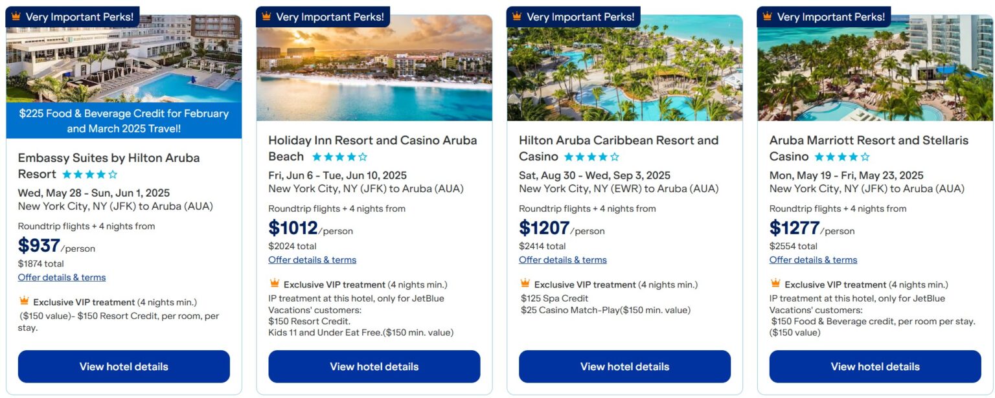Click the Hilton Aruba resort pool photo
This screenshot has height=398, width=995.
(624, 71)
